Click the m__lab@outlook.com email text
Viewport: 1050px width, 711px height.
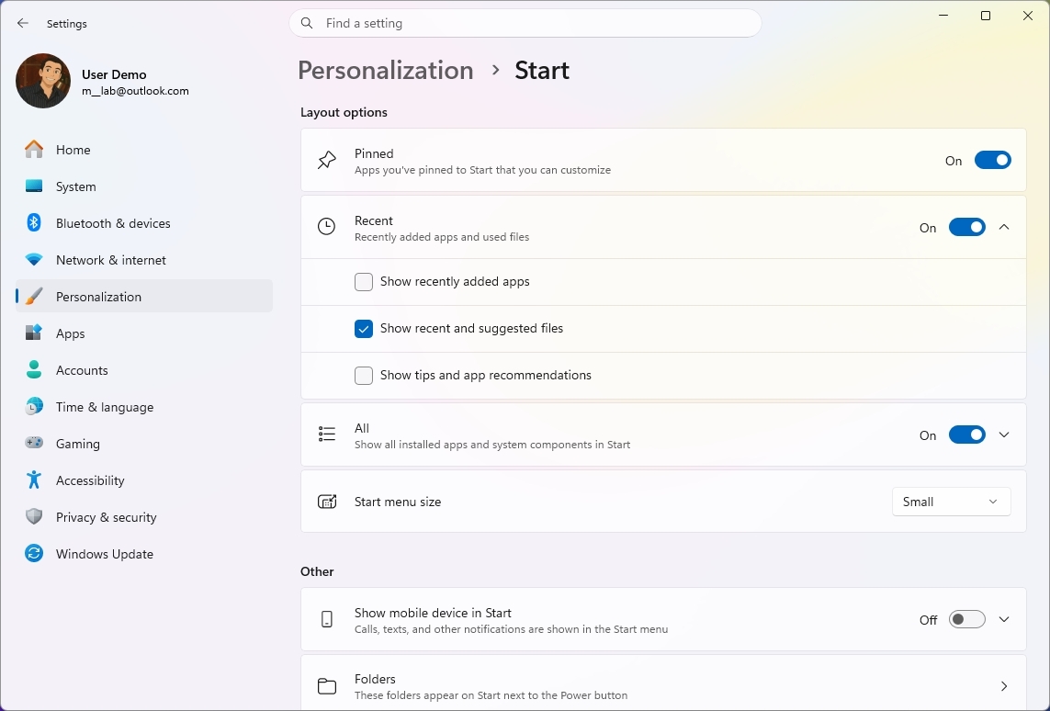click(x=135, y=91)
